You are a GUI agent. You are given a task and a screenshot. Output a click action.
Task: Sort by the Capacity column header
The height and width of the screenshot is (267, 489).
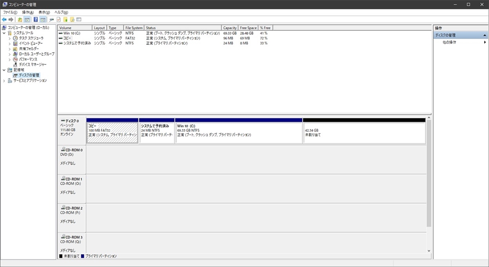(230, 28)
